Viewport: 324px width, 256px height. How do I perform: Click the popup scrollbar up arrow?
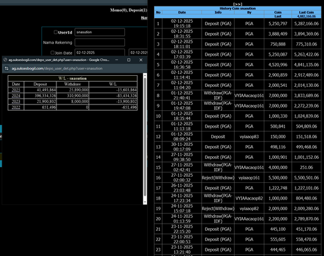click(x=145, y=75)
